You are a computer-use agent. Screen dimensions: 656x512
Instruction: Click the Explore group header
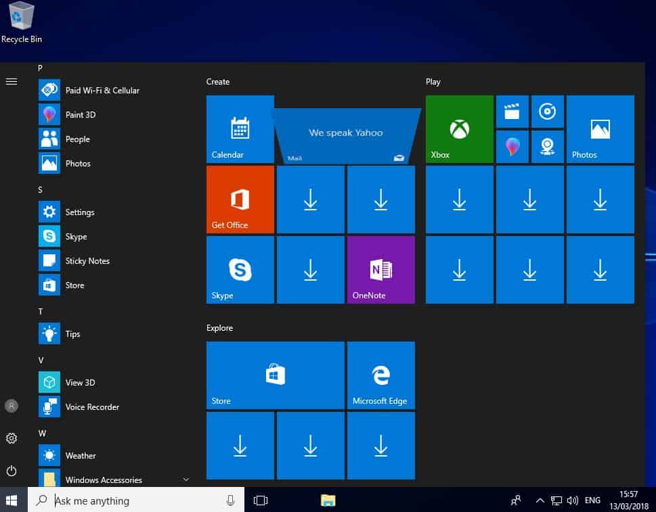pyautogui.click(x=219, y=328)
